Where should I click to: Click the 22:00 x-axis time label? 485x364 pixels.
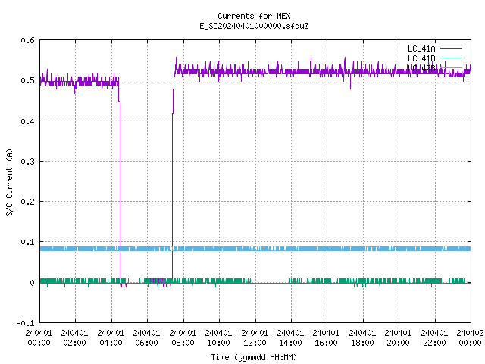click(434, 343)
